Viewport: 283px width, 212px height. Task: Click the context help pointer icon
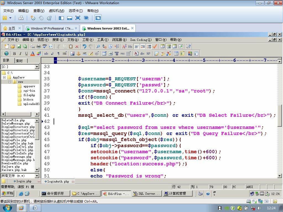(188, 46)
